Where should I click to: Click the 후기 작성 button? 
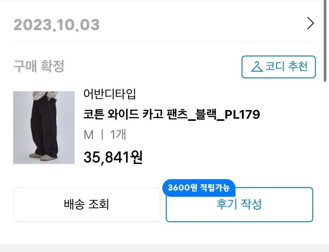240,205
